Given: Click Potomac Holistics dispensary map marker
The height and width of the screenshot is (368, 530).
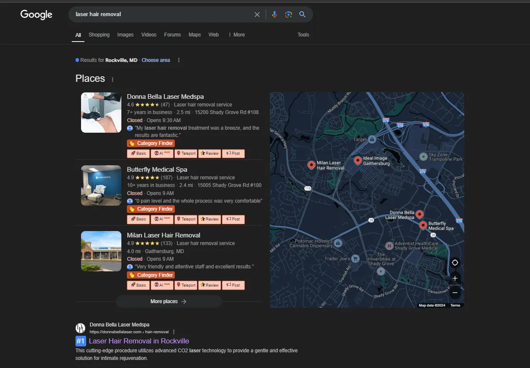Looking at the screenshot, I should (338, 243).
